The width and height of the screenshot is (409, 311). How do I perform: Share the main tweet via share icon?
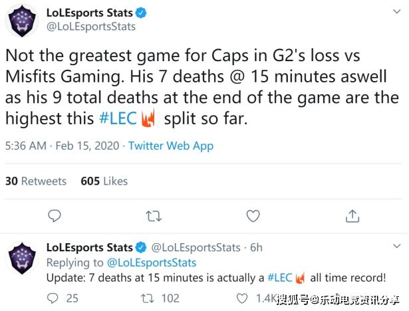tap(352, 216)
